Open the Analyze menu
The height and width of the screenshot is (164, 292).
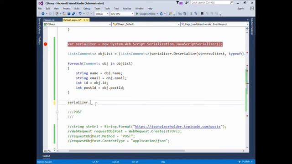click(x=127, y=9)
